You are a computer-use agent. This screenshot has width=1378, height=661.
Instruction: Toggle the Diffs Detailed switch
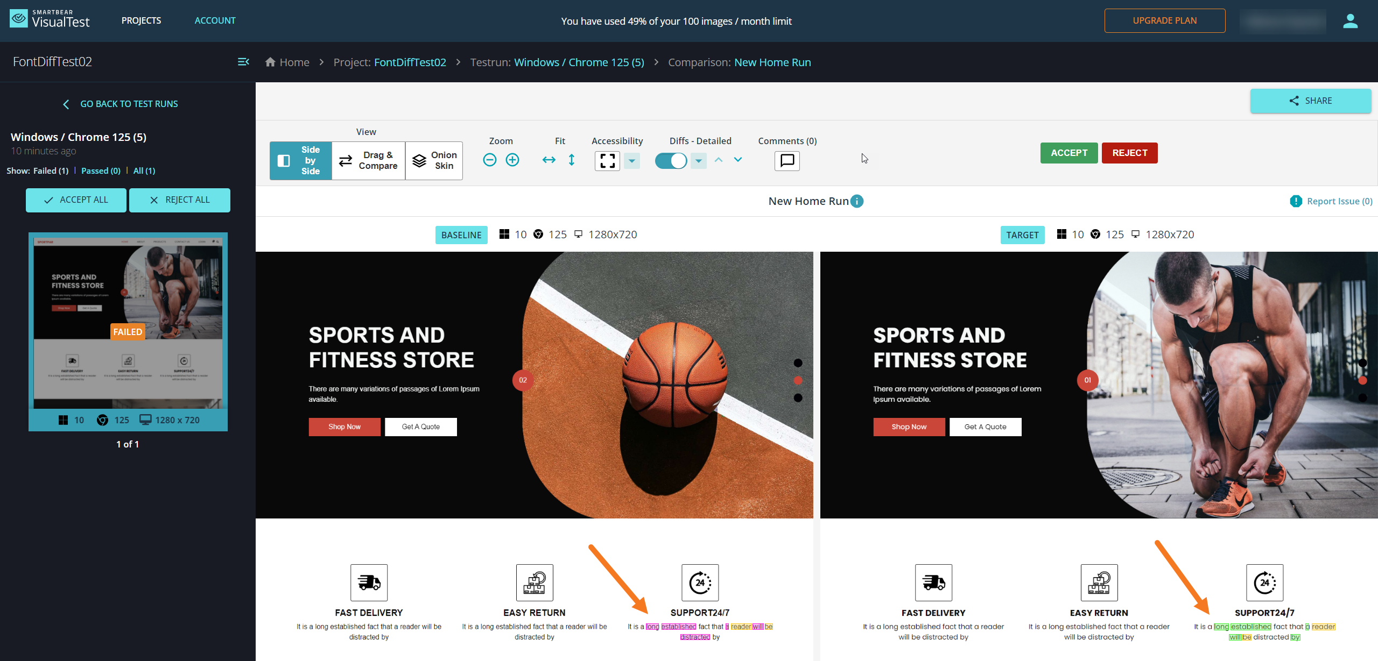(671, 160)
